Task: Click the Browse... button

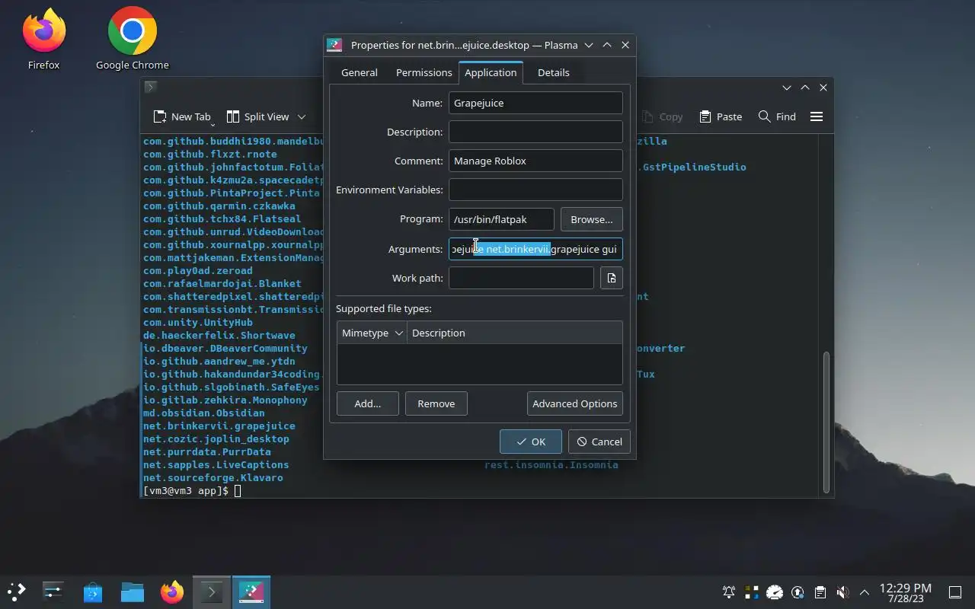Action: (x=592, y=219)
